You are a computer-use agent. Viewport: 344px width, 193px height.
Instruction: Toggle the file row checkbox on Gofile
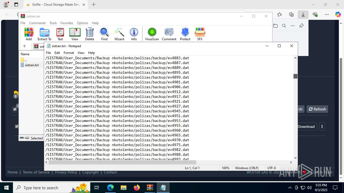click(x=17, y=126)
